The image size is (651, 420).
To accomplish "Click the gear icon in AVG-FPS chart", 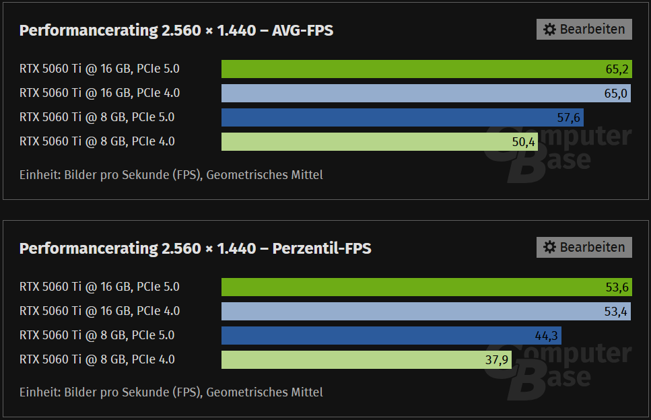I will [550, 30].
